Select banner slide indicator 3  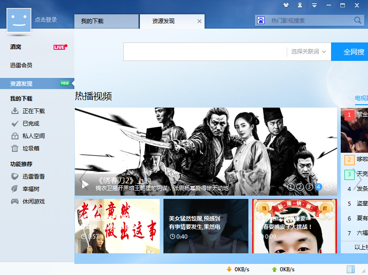pos(309,187)
